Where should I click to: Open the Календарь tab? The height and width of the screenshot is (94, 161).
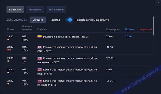[x=15, y=10]
